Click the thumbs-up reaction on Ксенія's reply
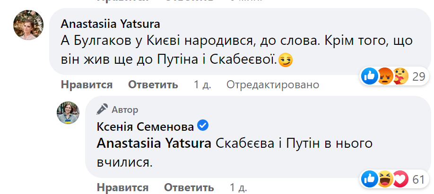Screen dimensions: 434x194 pos(369,178)
